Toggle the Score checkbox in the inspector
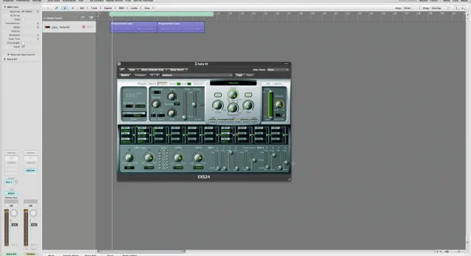Image resolution: width=471 pixels, height=256 pixels. 23,47
